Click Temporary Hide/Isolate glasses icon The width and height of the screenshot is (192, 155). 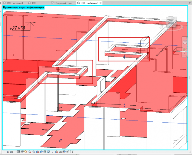tap(49, 152)
